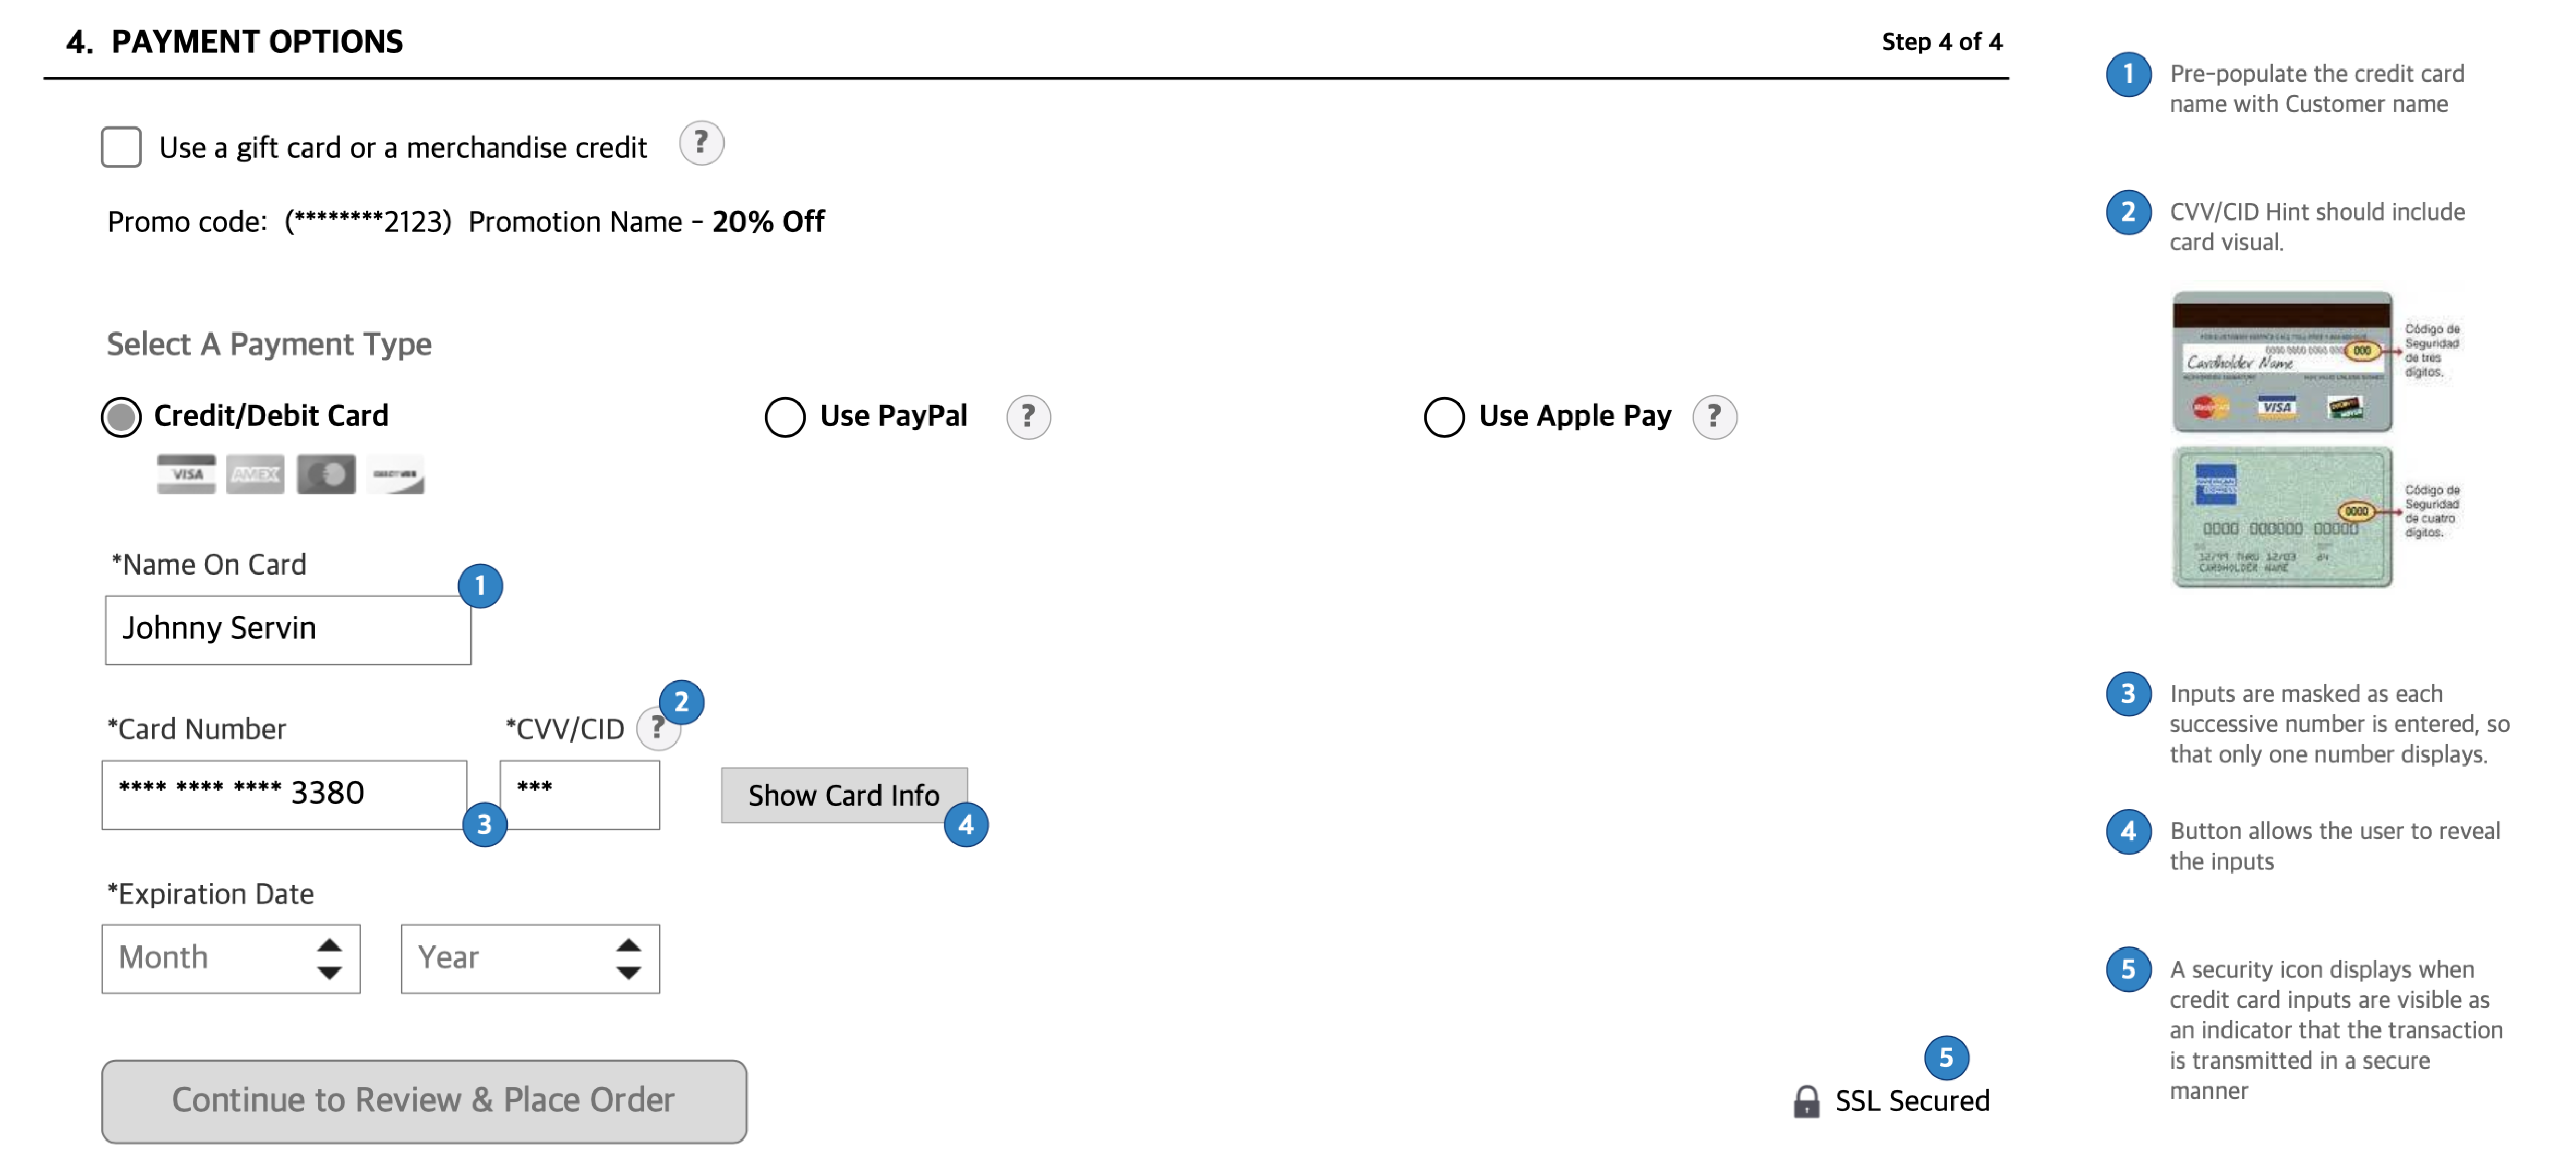Click the SSL Secured lock icon
This screenshot has height=1158, width=2576.
[x=1806, y=1101]
